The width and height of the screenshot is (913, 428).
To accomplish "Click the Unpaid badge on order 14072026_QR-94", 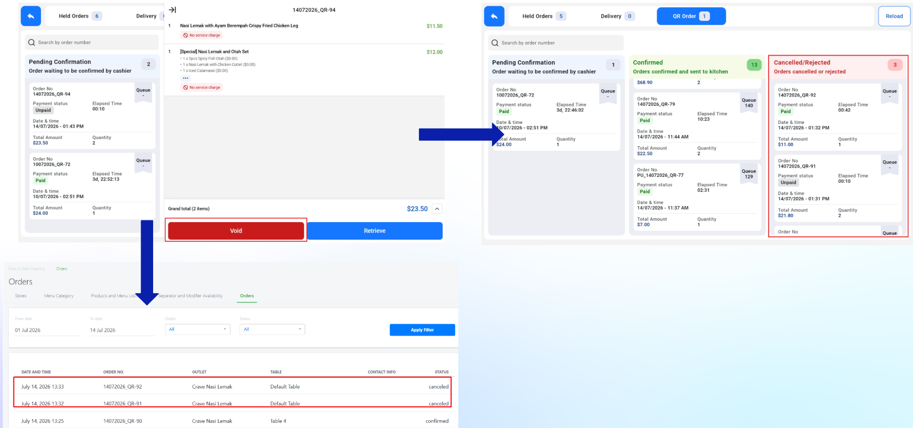I will click(43, 110).
